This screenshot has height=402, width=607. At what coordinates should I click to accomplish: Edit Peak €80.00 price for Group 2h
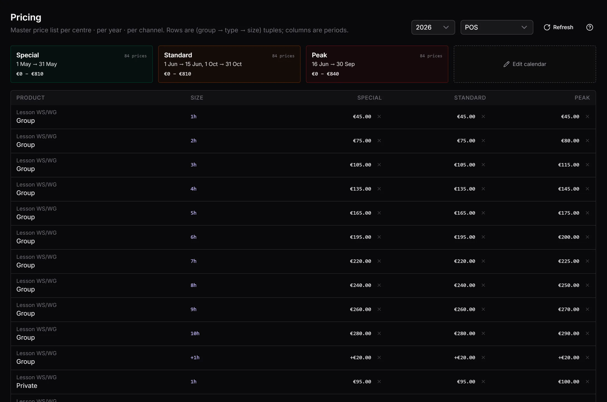click(x=570, y=141)
